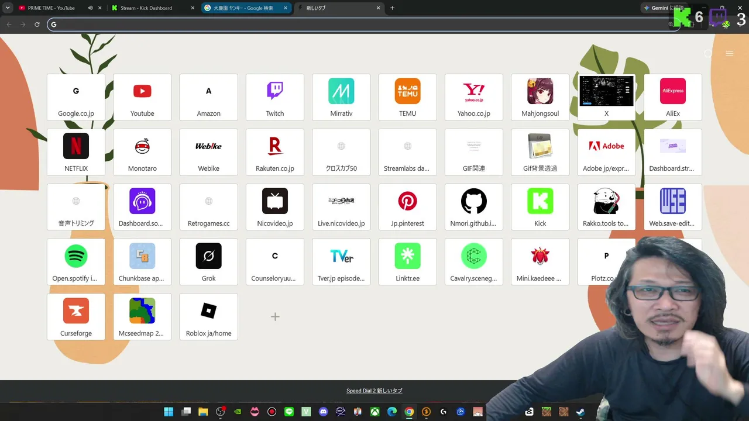This screenshot has width=749, height=421.
Task: Open the Streamlabs dashboard speed dial tile
Action: pos(408,152)
